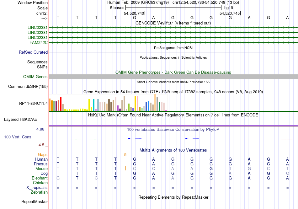Click the Gaps row label
The height and width of the screenshot is (209, 298).
[x=43, y=155]
